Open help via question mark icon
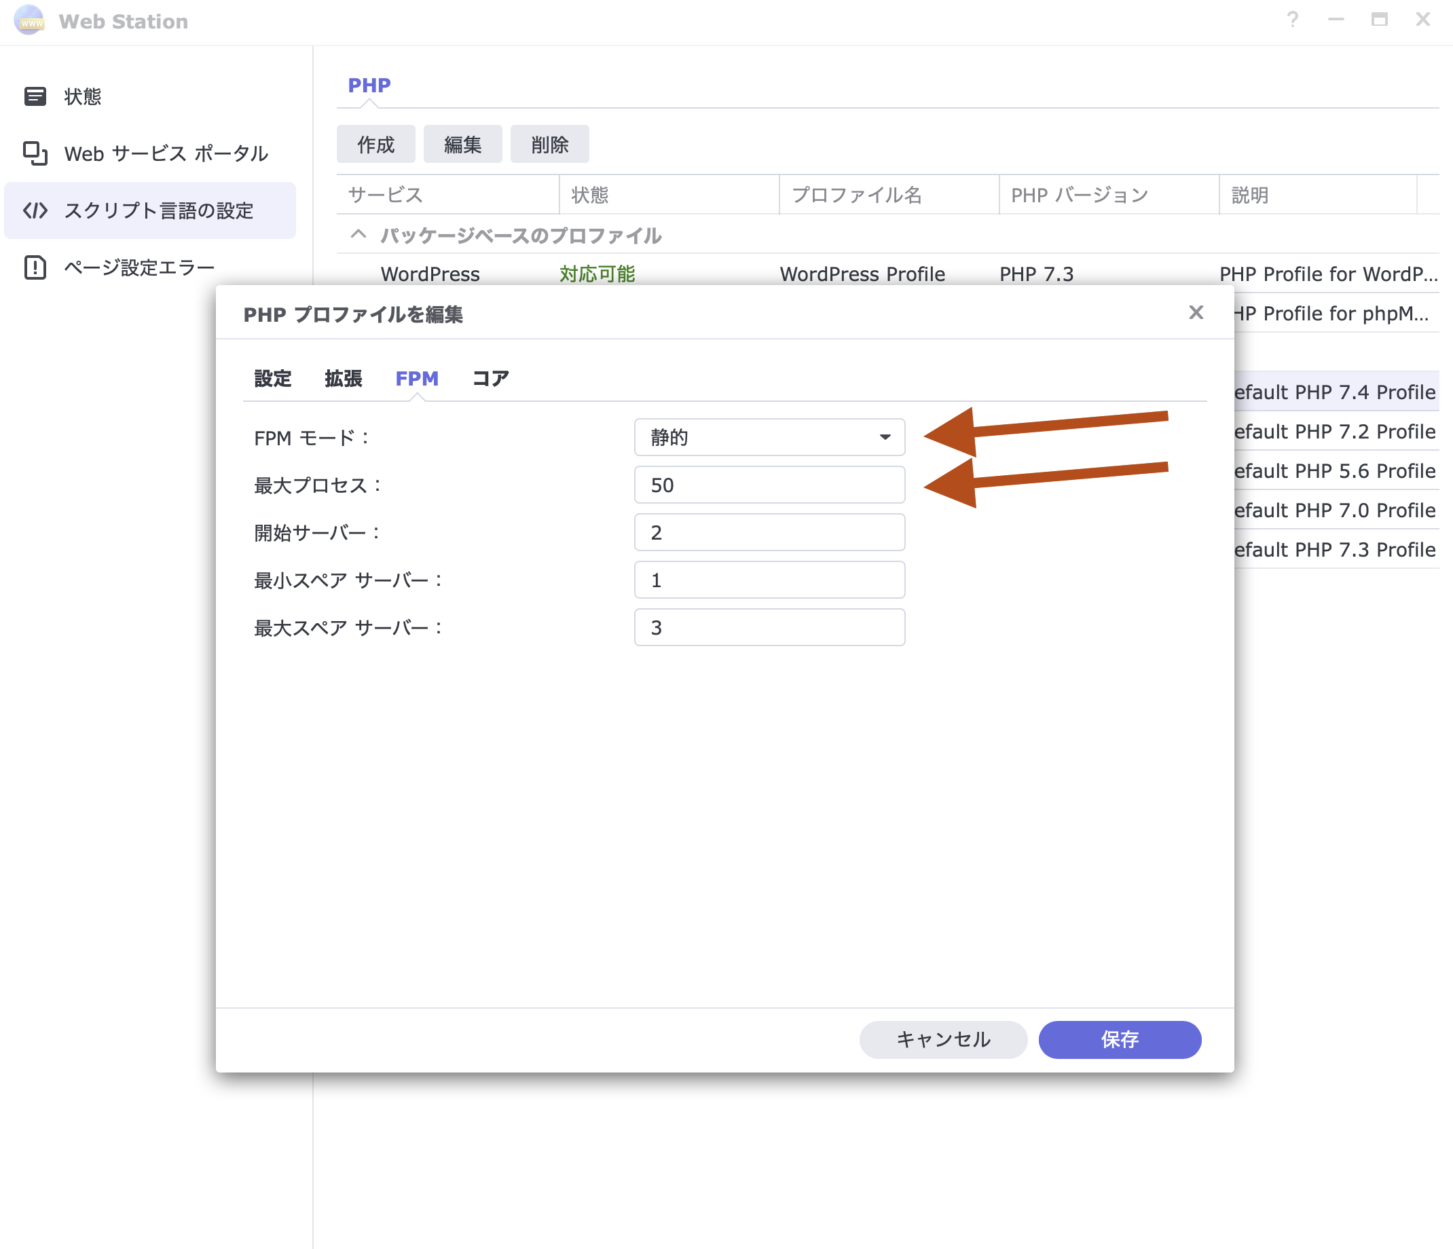The height and width of the screenshot is (1249, 1453). (1292, 20)
